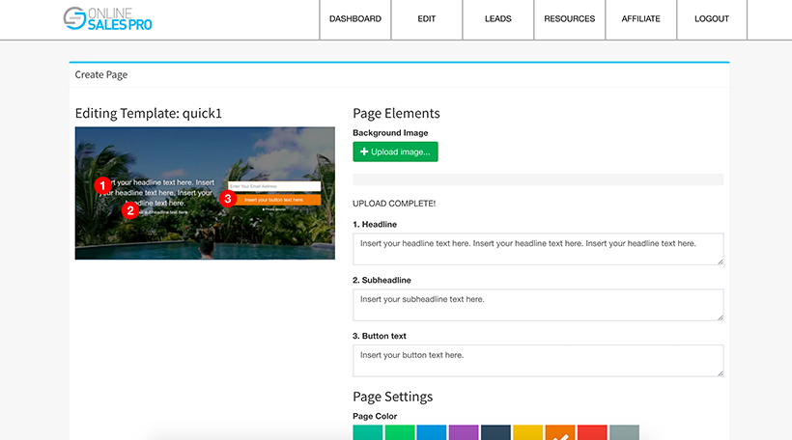Screen dimensions: 792x440
Task: Pick the red page color swatch
Action: tap(591, 433)
